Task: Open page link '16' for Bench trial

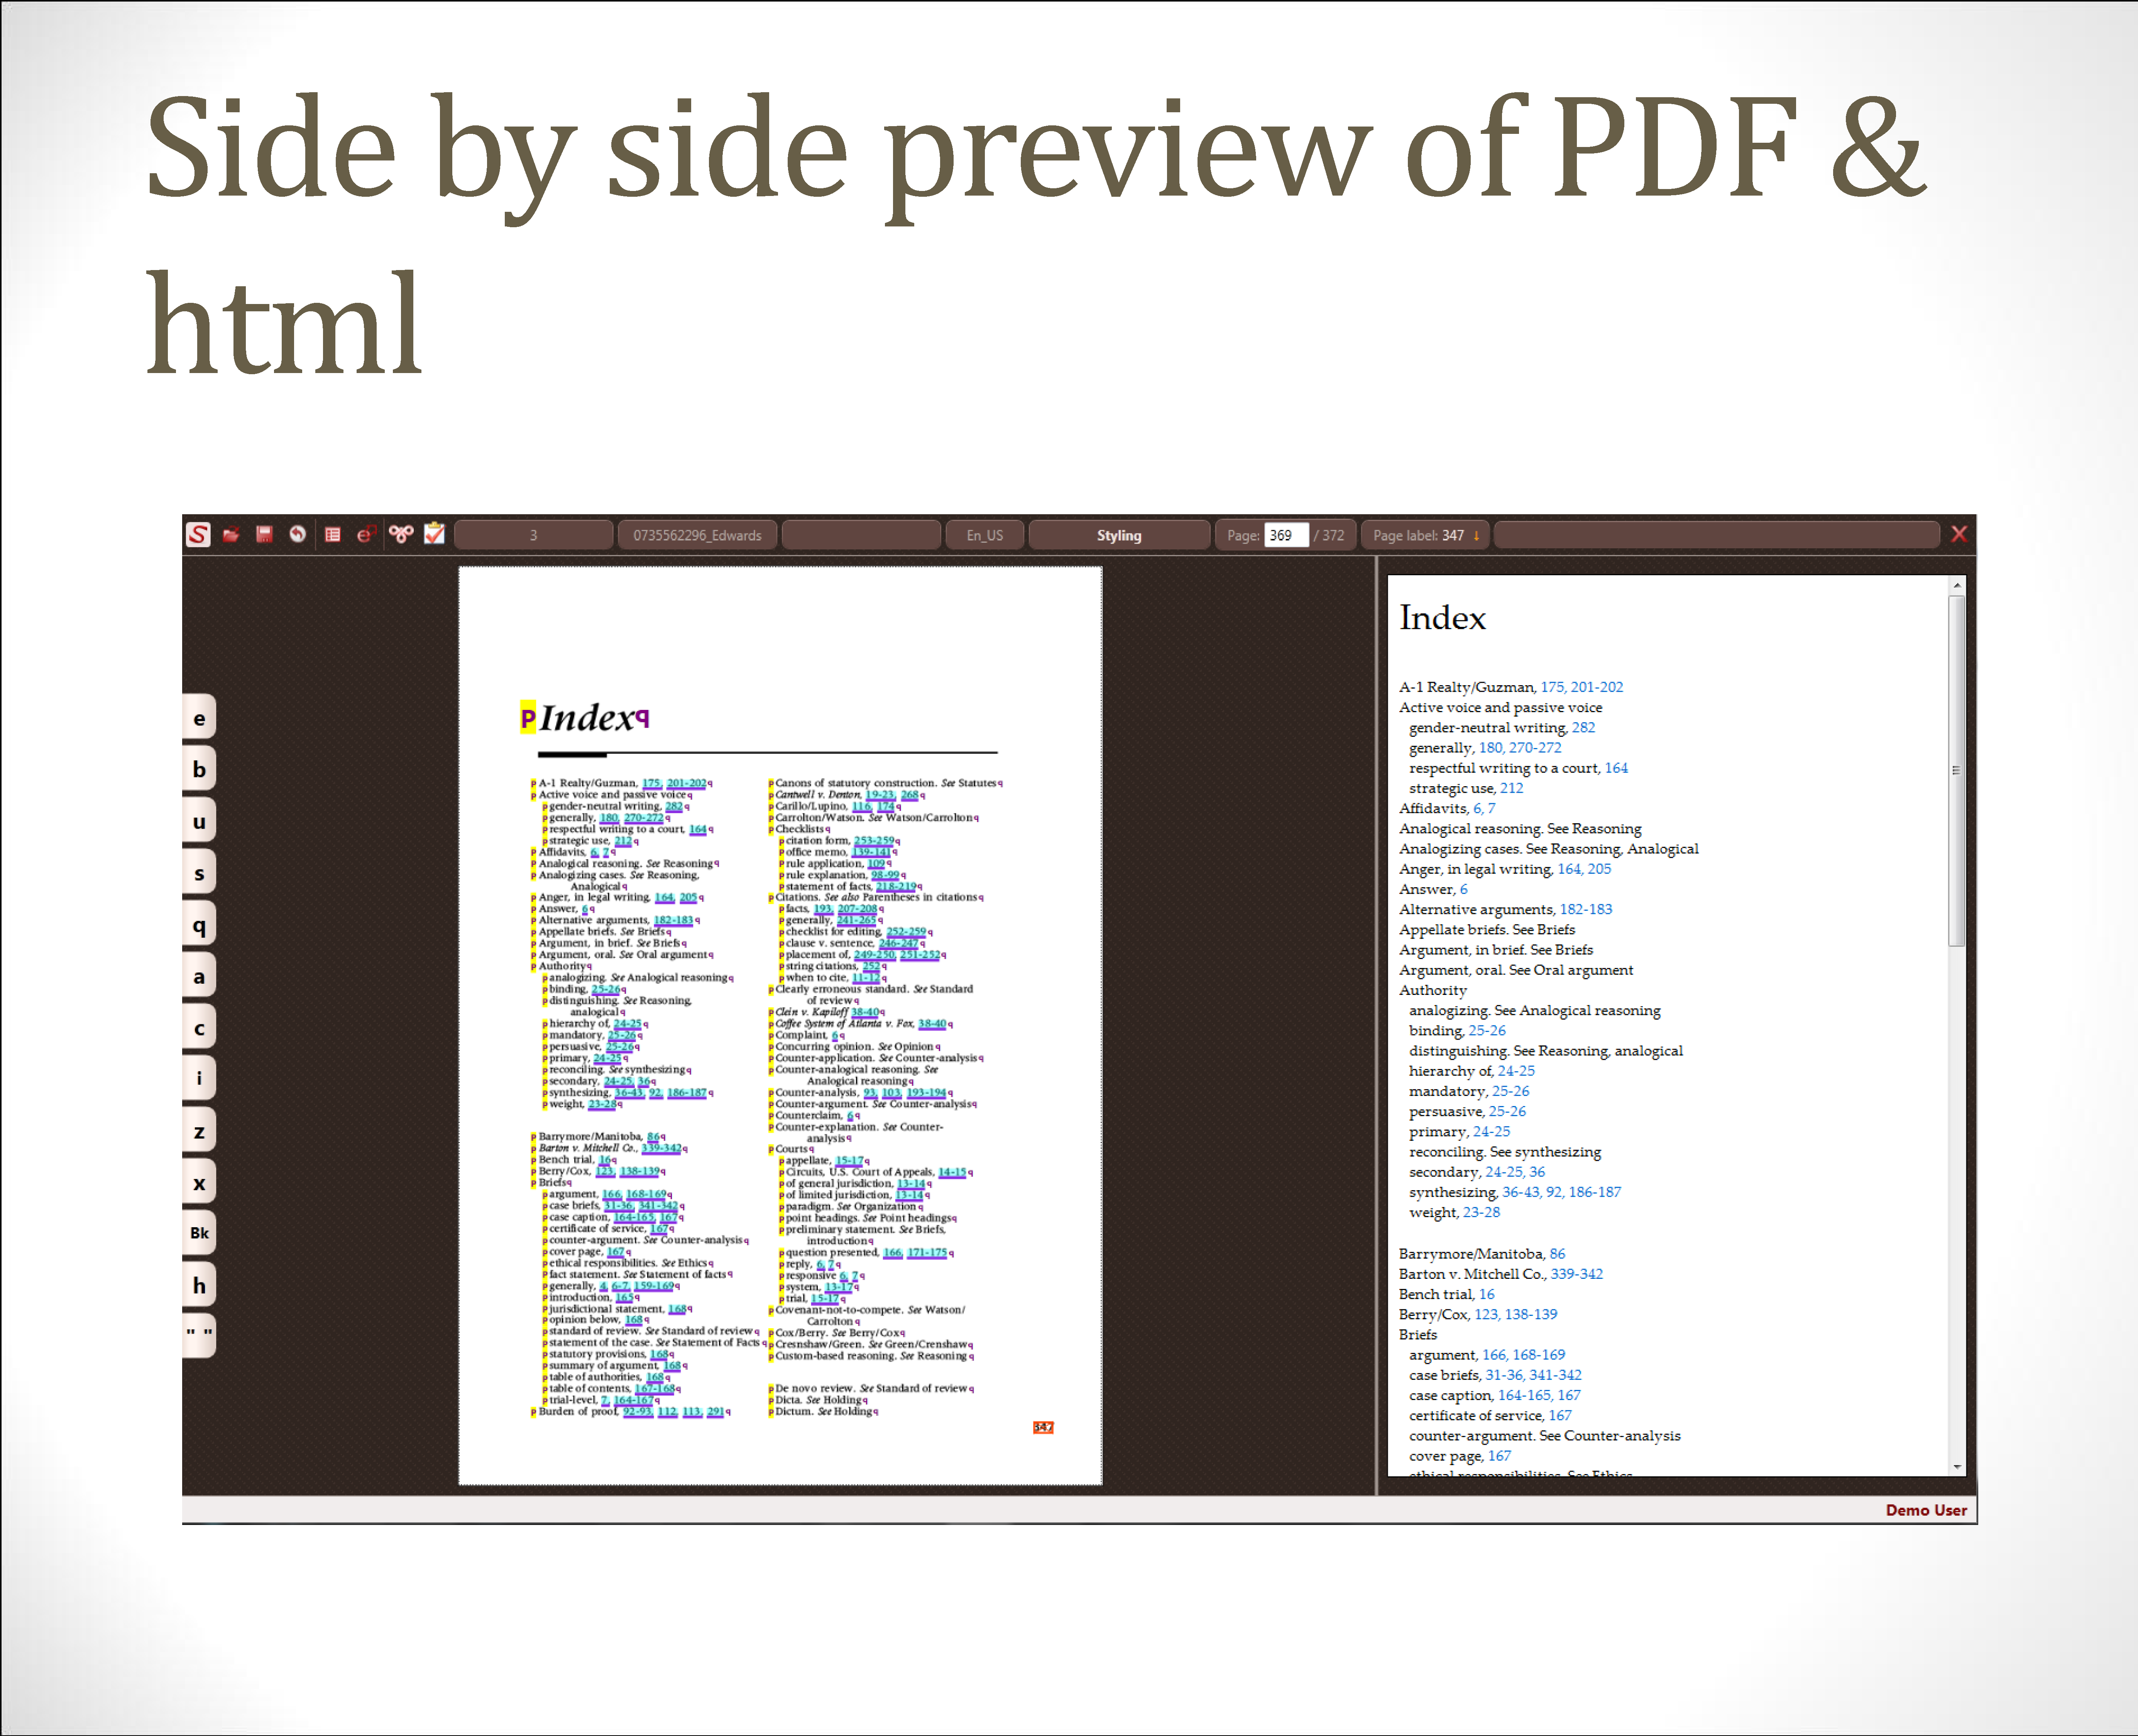Action: pos(1487,1294)
